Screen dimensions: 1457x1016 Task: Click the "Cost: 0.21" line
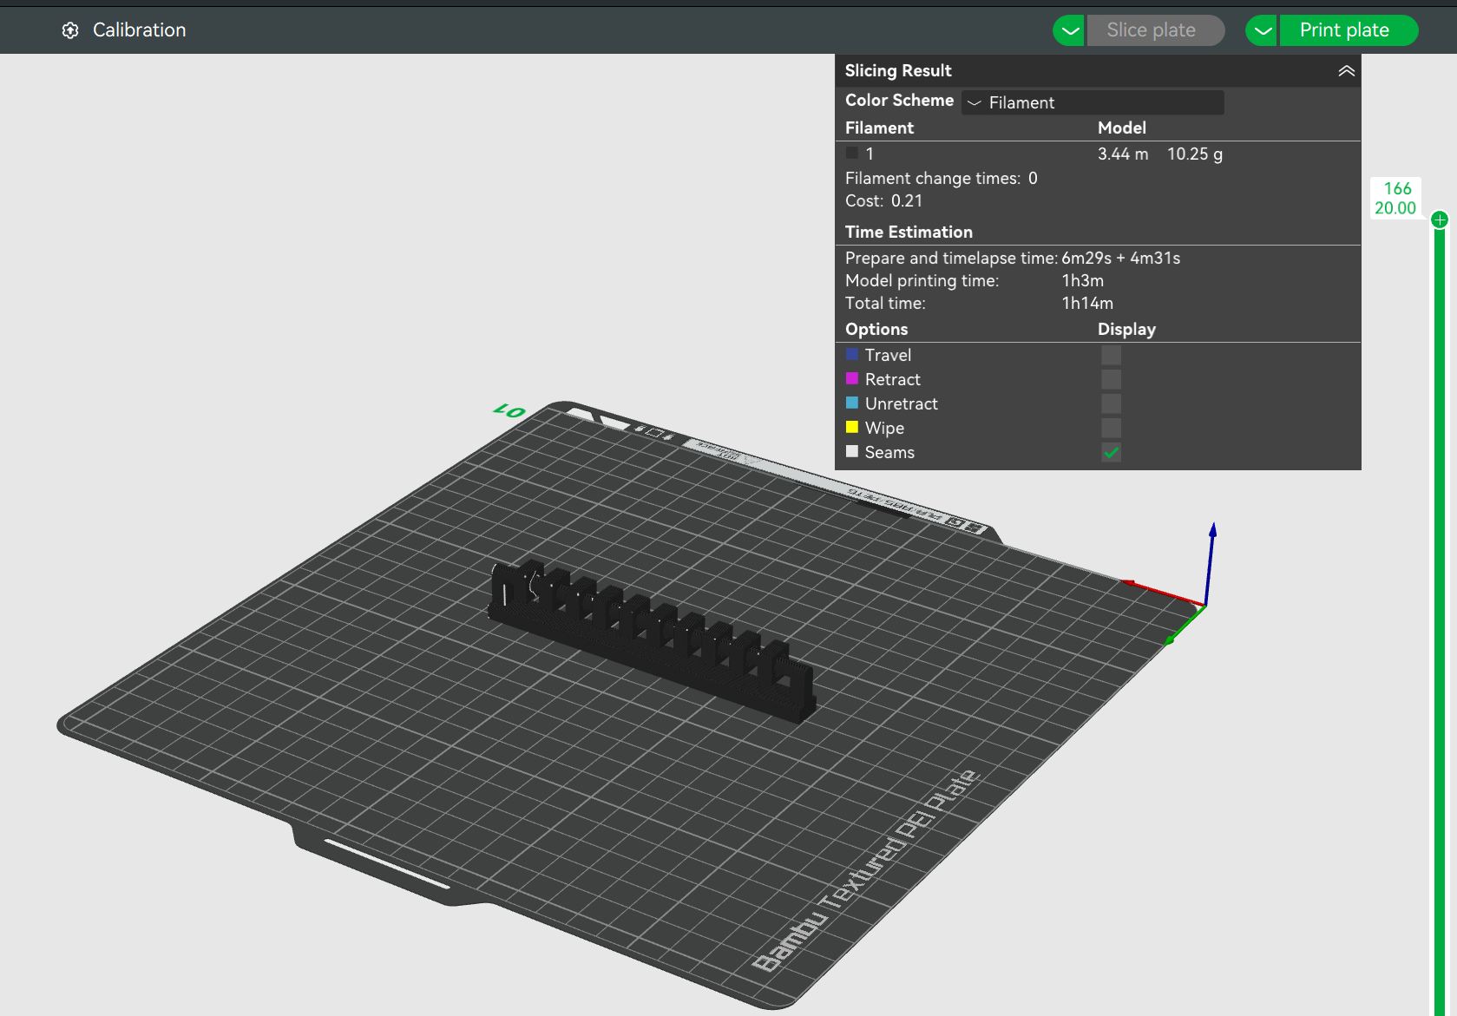[884, 200]
